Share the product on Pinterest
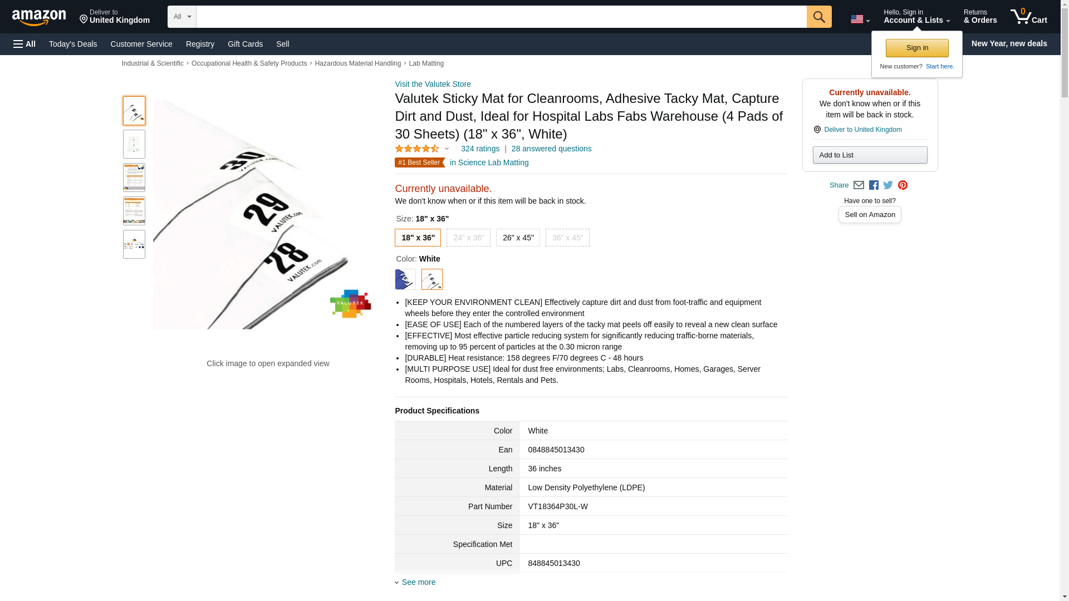 click(x=903, y=185)
